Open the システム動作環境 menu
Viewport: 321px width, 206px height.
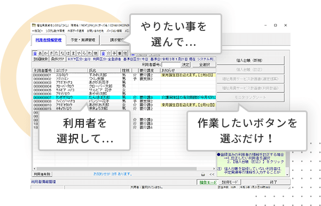pyautogui.click(x=55, y=31)
